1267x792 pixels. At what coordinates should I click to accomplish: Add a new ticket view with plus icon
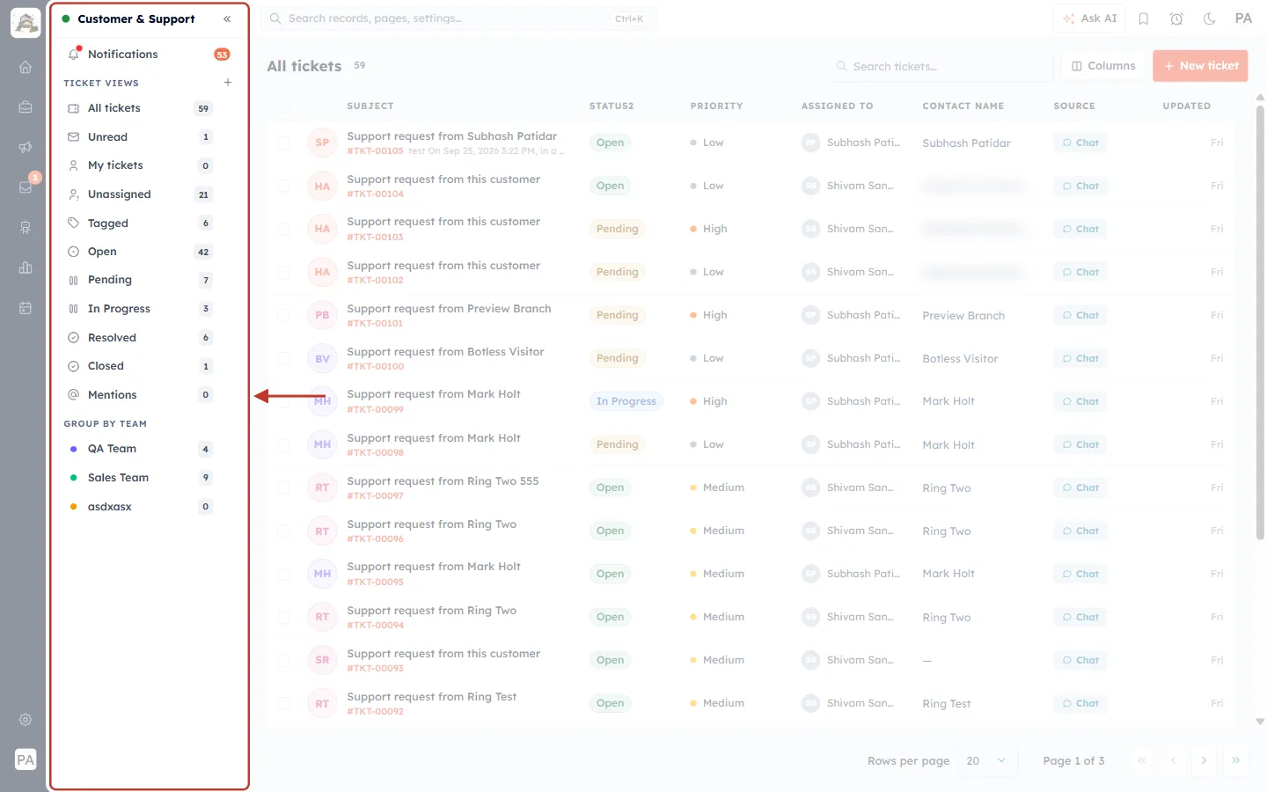228,83
